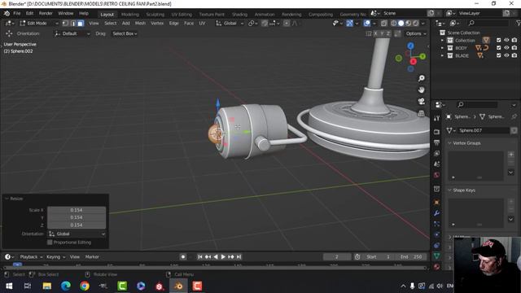This screenshot has width=521, height=293.
Task: Jump to the end frame button
Action: point(239,257)
